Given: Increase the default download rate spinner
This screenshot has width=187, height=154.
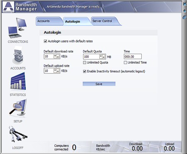Looking at the screenshot, I should coord(55,56).
